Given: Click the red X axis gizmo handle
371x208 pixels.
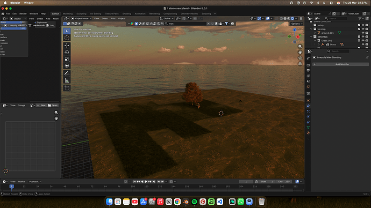Looking at the screenshot, I should pyautogui.click(x=298, y=36).
